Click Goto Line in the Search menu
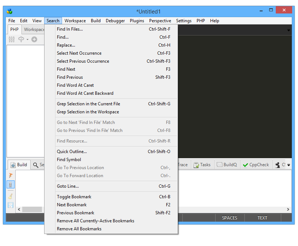The width and height of the screenshot is (298, 246). (68, 186)
